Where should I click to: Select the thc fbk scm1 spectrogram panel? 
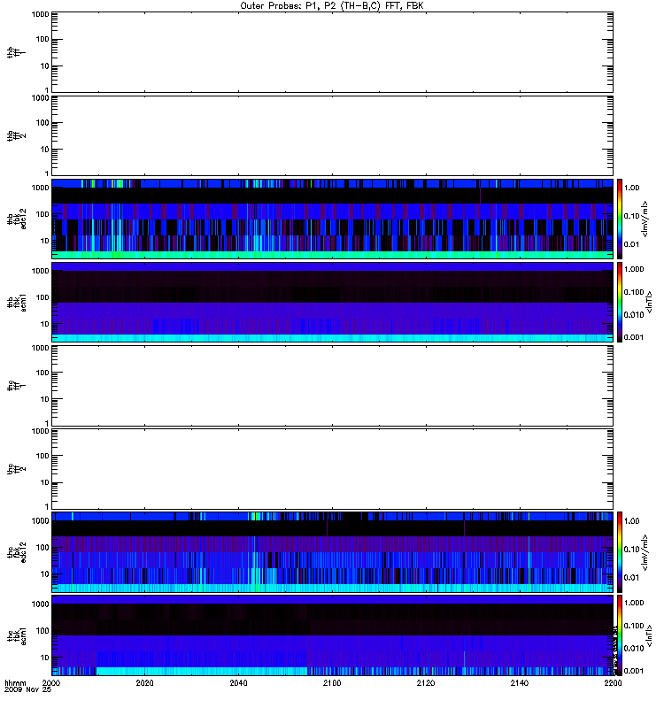(x=333, y=635)
